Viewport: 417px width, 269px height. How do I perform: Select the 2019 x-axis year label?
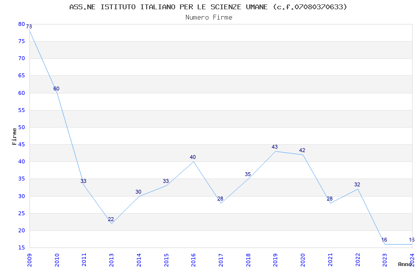click(276, 260)
